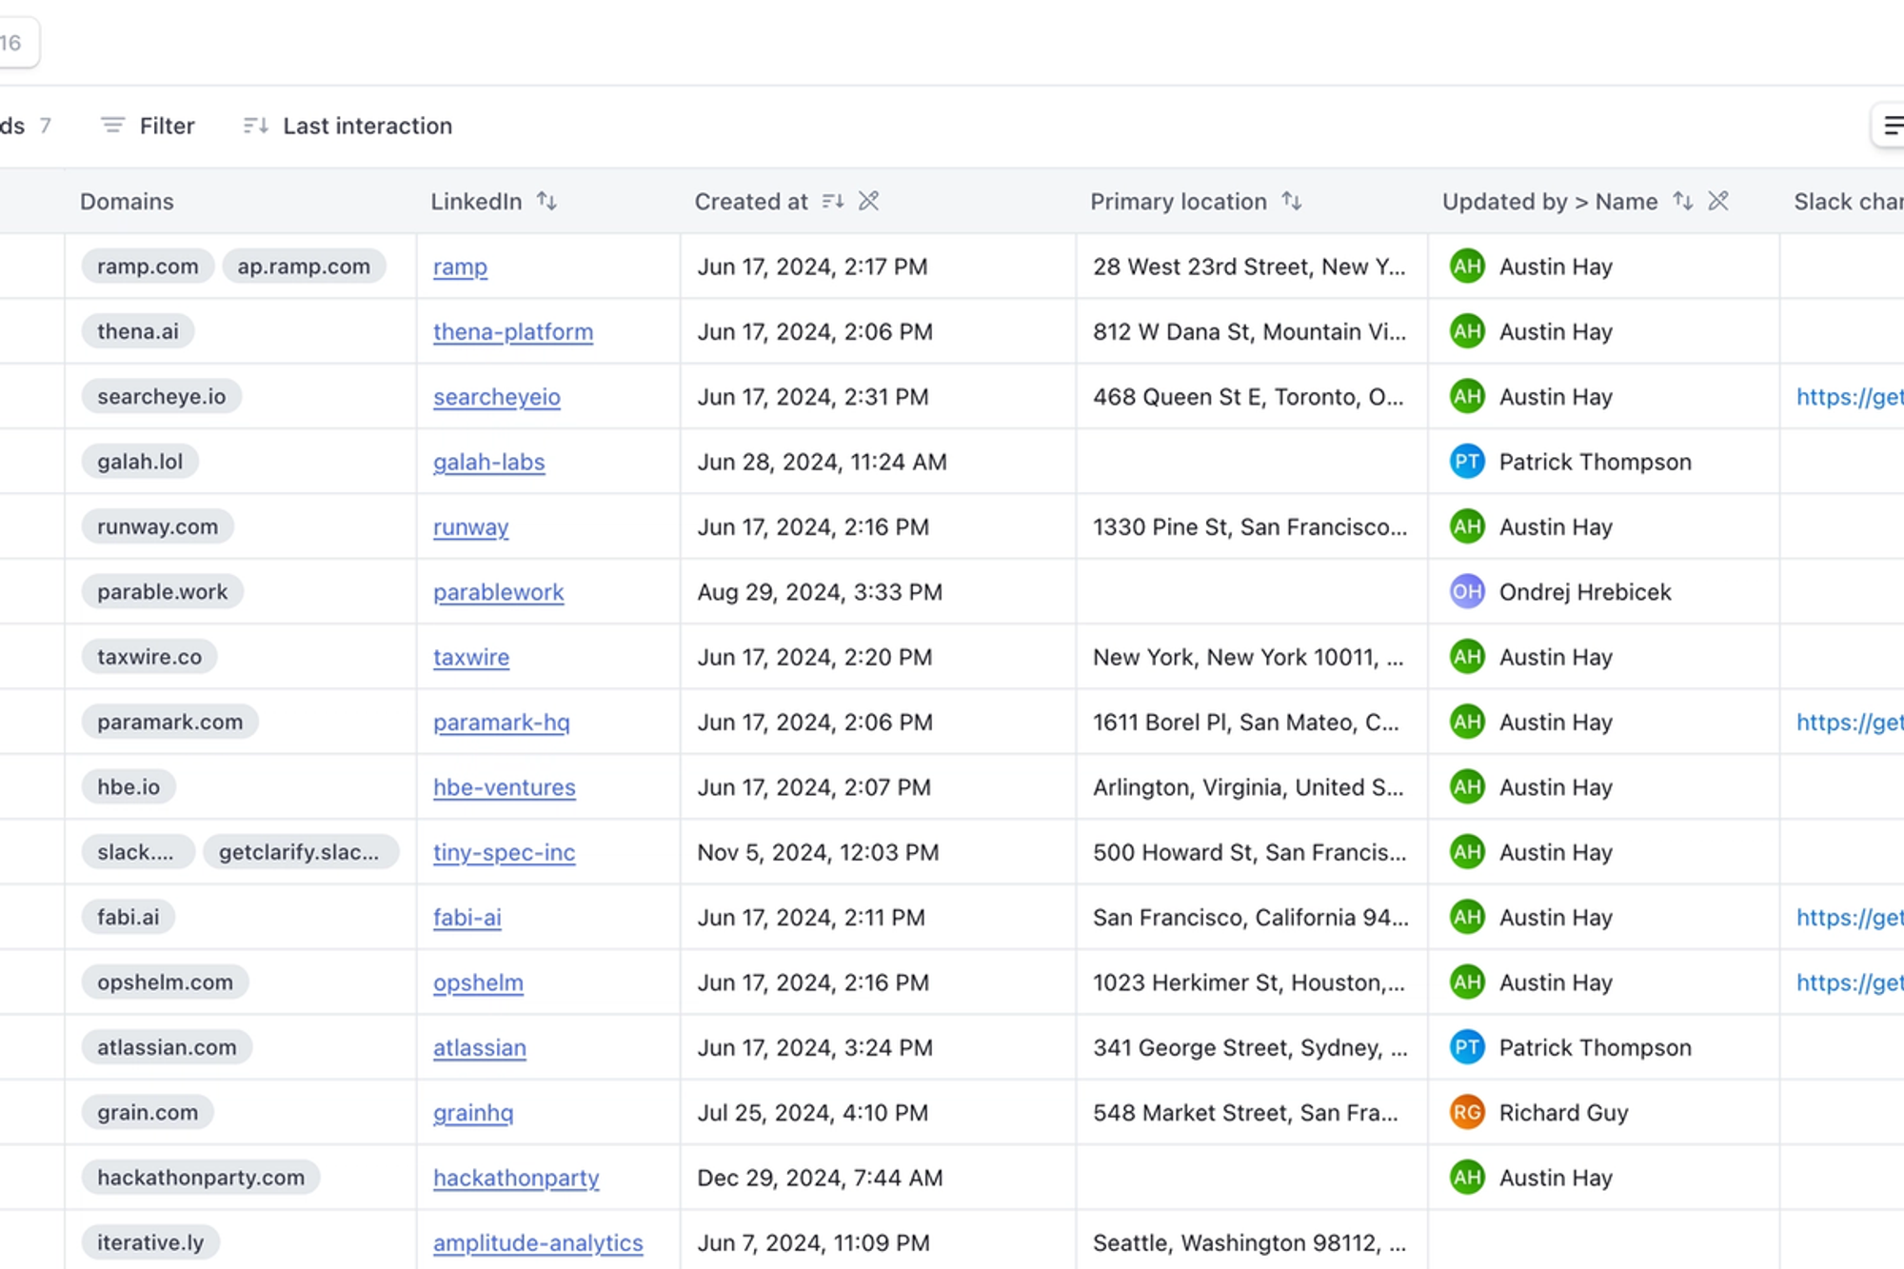Screen dimensions: 1904x1269
Task: Open the amplitude-analytics LinkedIn link
Action: 538,1242
